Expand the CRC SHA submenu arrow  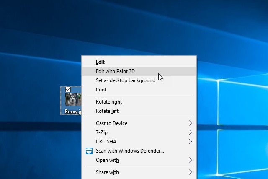(191, 142)
